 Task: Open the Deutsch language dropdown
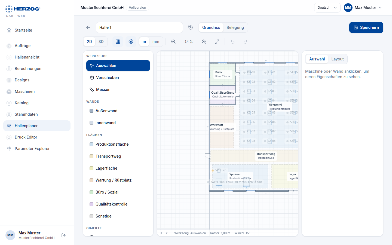327,8
